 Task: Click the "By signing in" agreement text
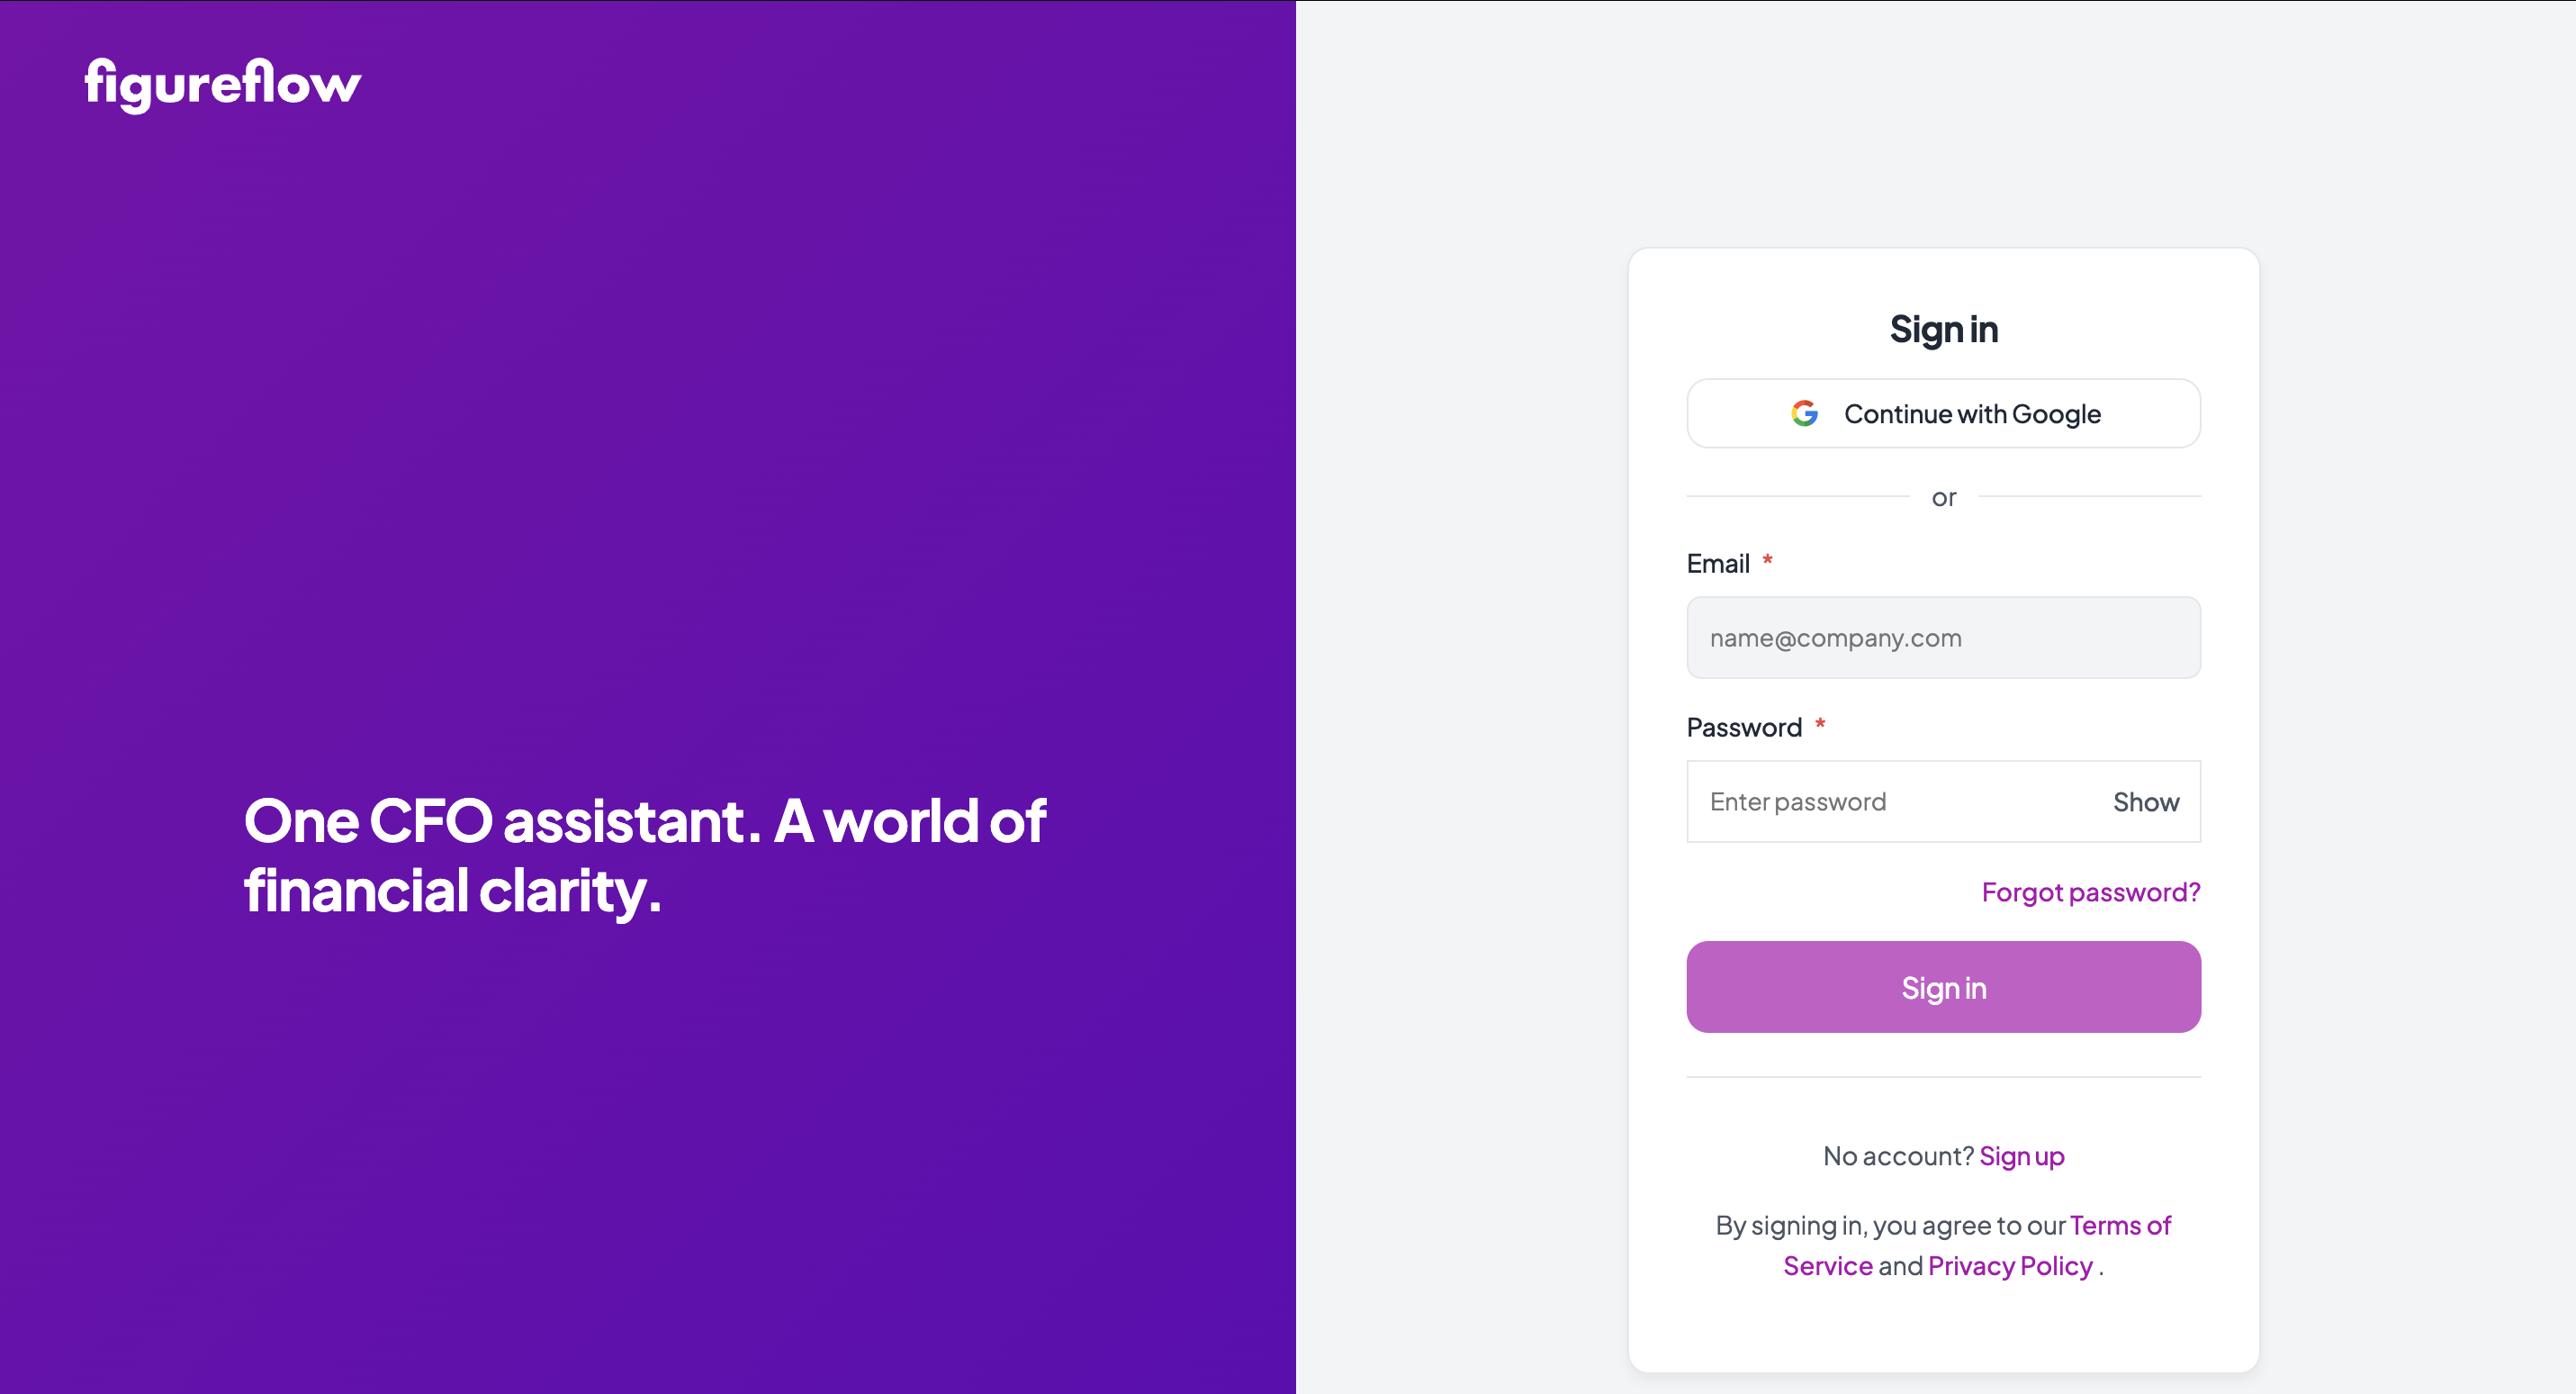pos(1890,1225)
